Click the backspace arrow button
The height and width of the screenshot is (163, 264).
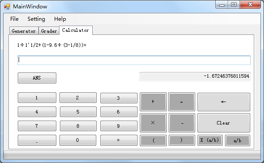[224, 102]
